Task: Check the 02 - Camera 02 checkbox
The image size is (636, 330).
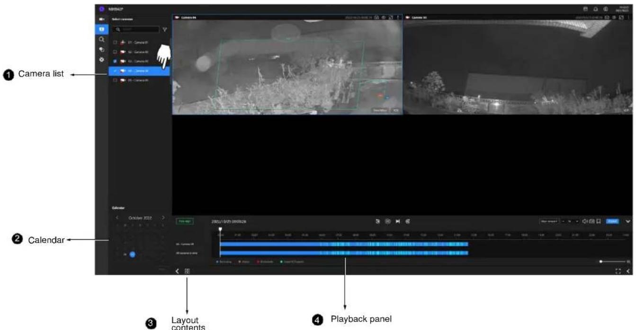Action: click(115, 52)
